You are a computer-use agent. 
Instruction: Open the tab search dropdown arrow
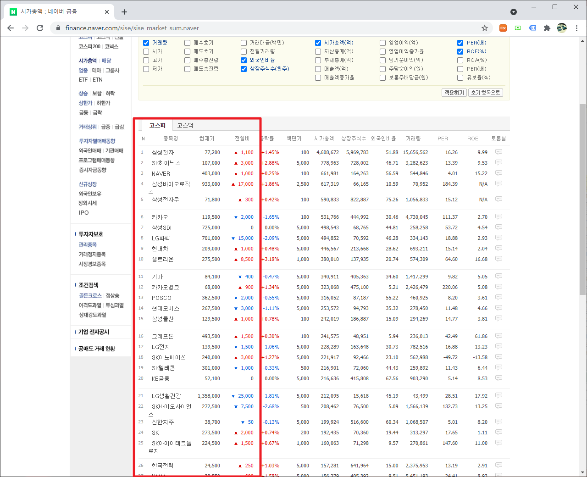(514, 12)
